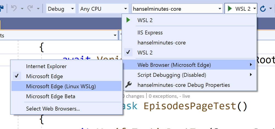The width and height of the screenshot is (275, 129).
Task: Click the dropdown arrow beside WSL 2 run button
Action: coord(254,9)
